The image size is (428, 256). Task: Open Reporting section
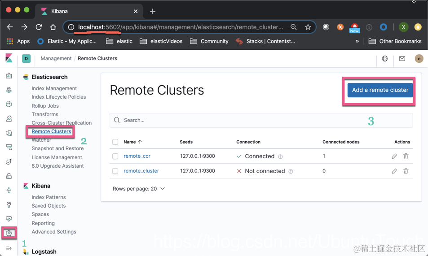click(43, 223)
